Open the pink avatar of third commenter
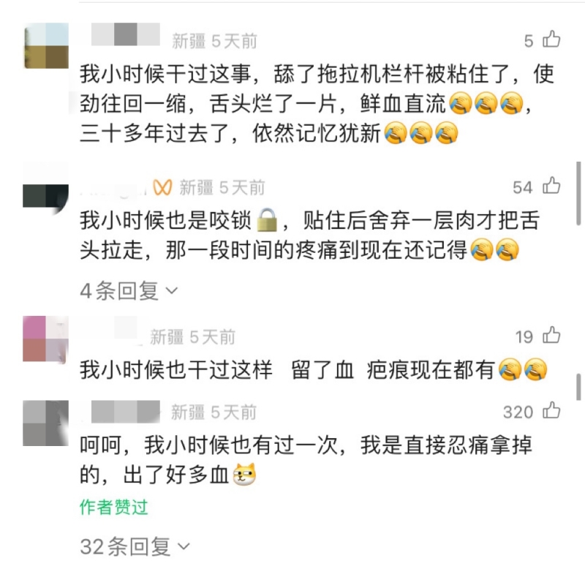 click(46, 339)
